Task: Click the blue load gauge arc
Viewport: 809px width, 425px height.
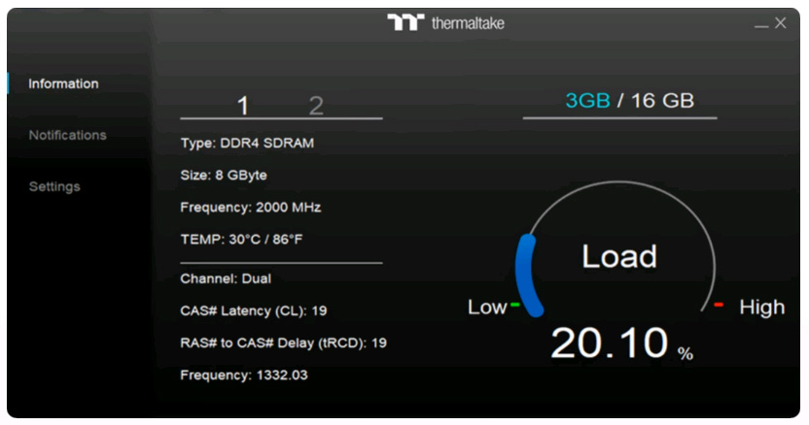Action: (528, 276)
